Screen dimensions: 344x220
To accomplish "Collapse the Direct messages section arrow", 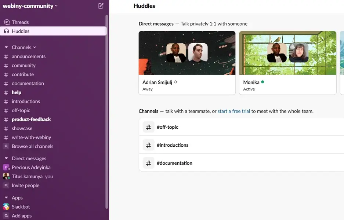I will tap(6, 158).
